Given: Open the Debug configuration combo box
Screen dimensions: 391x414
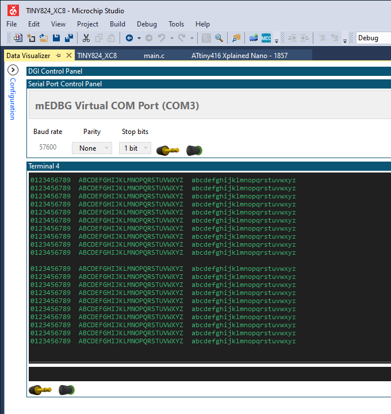Looking at the screenshot, I should [373, 38].
